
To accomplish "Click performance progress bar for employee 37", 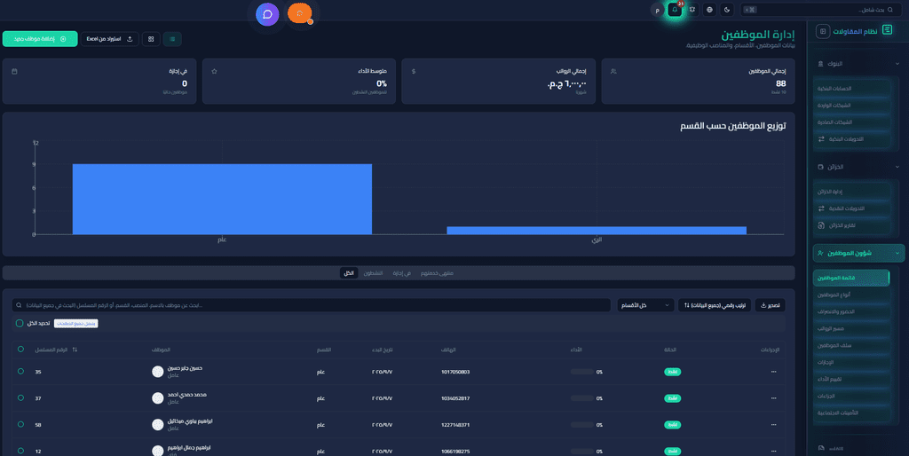I will pyautogui.click(x=582, y=398).
